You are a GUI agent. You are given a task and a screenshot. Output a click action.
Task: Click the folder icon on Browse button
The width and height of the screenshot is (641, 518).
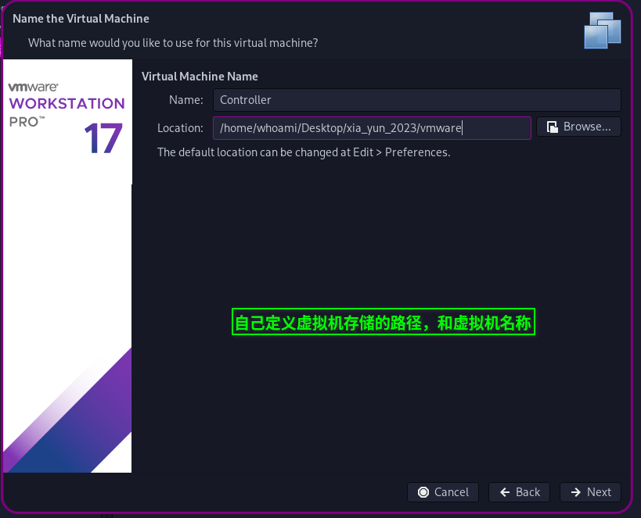tap(553, 127)
